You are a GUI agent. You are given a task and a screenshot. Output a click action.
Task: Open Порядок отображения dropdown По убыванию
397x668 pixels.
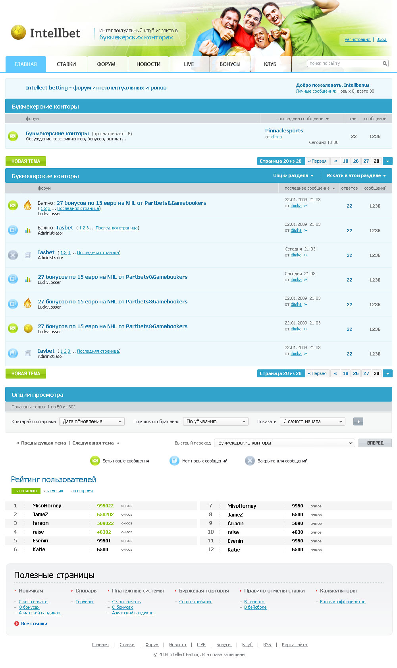[x=216, y=421]
